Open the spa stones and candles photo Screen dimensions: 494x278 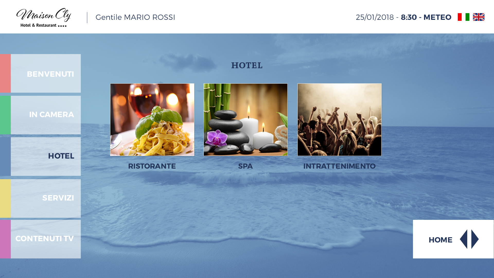(246, 120)
